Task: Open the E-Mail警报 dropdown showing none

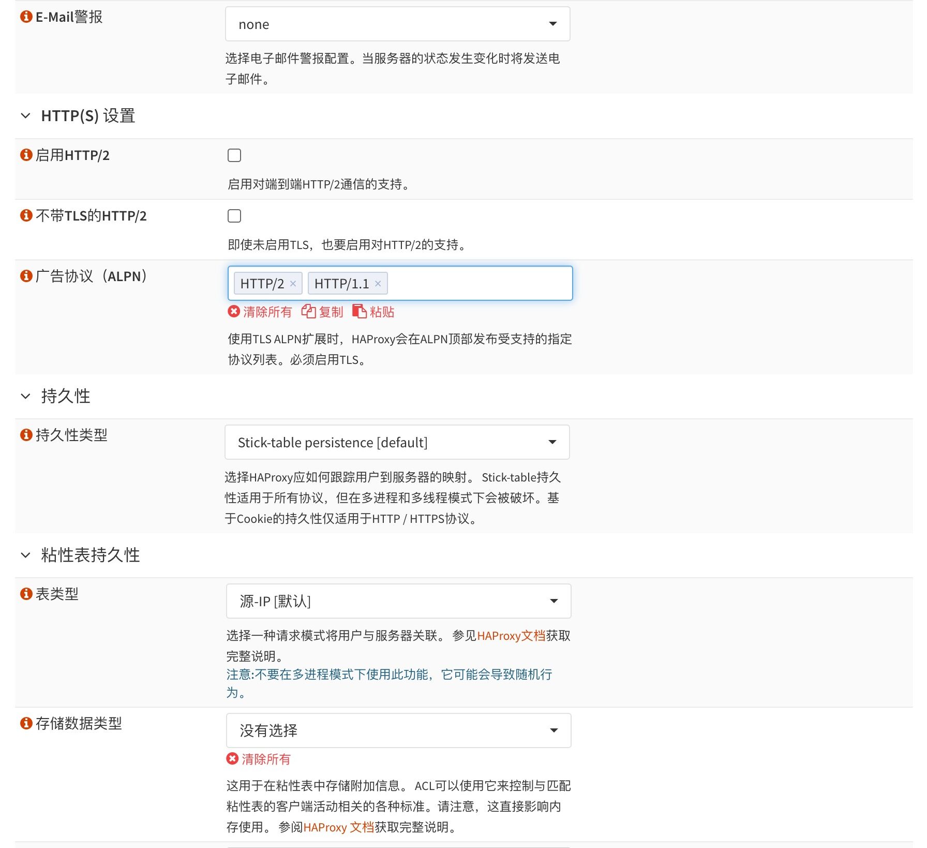Action: pyautogui.click(x=397, y=24)
